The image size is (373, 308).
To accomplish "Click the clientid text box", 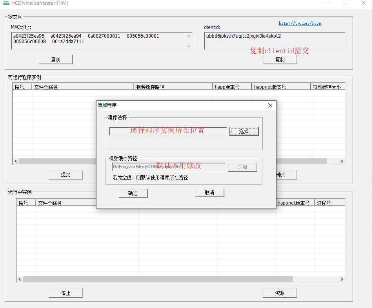I will [x=275, y=41].
